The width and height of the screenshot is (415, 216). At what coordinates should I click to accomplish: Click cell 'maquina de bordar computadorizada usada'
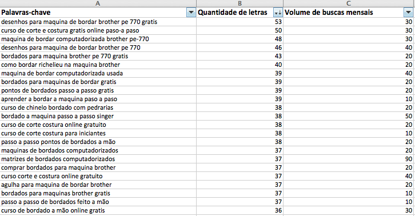coord(98,73)
